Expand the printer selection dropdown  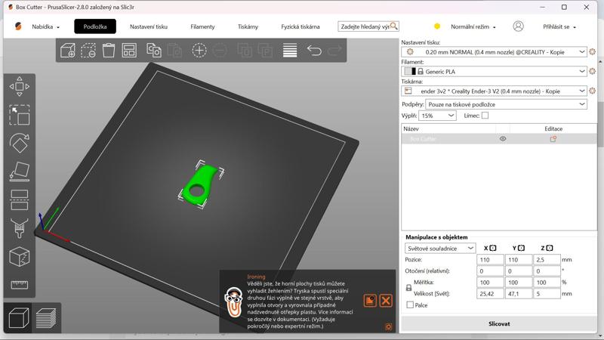pyautogui.click(x=582, y=91)
